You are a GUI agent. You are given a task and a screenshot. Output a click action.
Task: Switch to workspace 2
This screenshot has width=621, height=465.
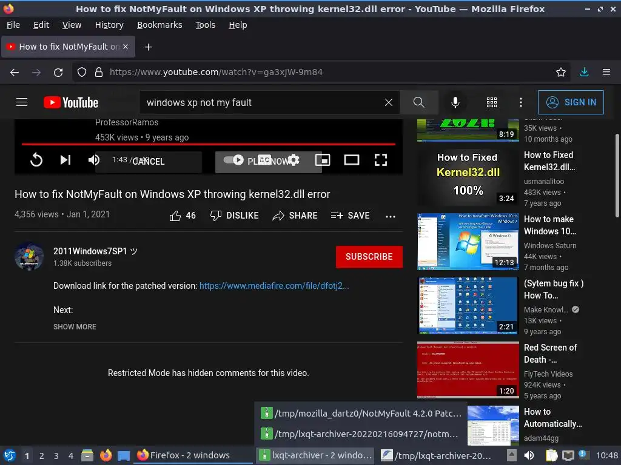click(x=42, y=456)
